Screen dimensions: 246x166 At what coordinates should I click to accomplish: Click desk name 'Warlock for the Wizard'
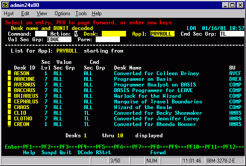click(148, 96)
